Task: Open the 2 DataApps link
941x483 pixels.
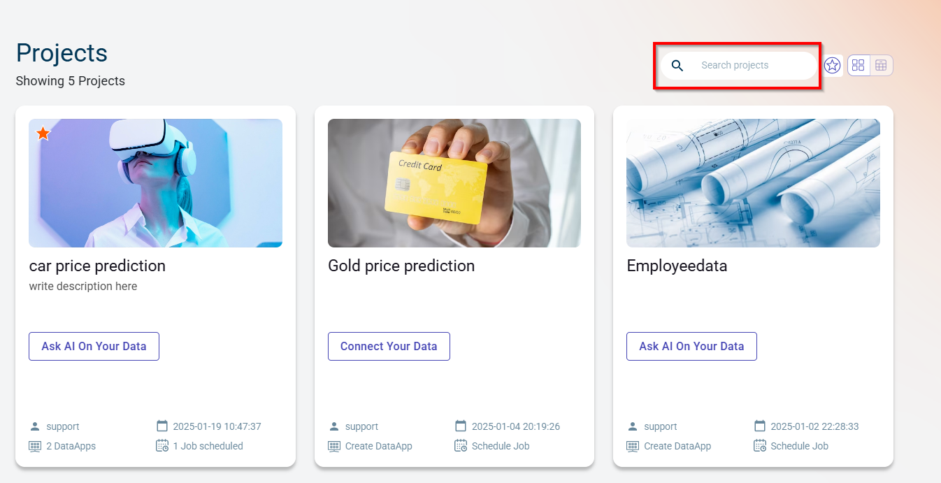Action: point(71,446)
